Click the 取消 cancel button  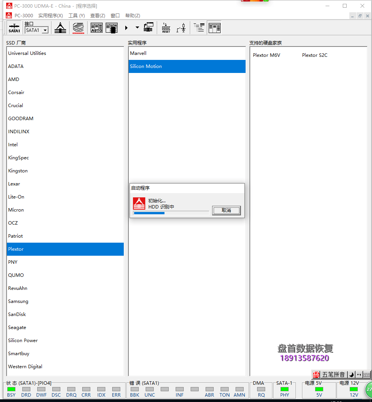[226, 210]
